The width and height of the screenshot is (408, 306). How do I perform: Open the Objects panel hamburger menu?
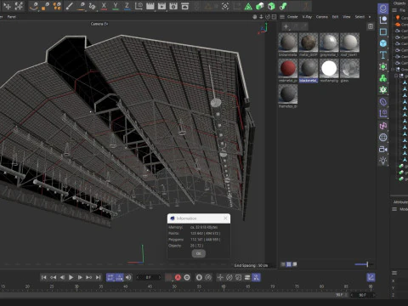(x=394, y=10)
